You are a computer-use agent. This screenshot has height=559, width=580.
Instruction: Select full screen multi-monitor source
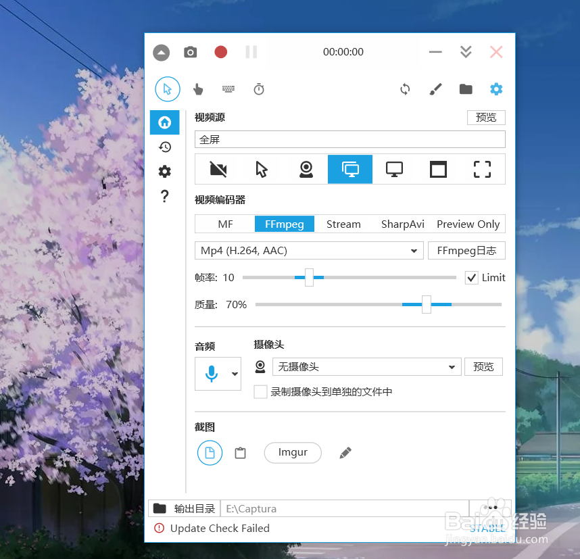tap(350, 170)
